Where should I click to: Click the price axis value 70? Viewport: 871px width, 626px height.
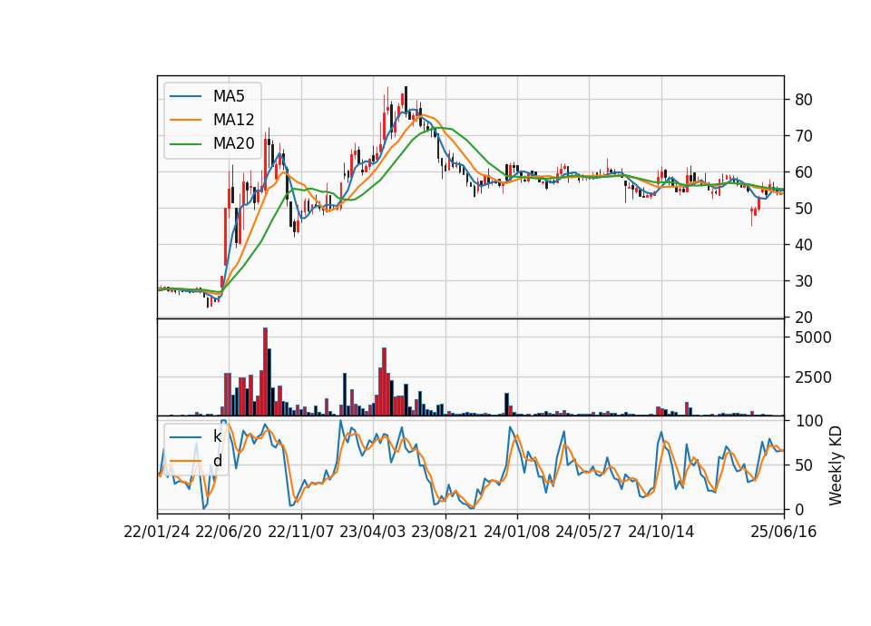pyautogui.click(x=803, y=136)
